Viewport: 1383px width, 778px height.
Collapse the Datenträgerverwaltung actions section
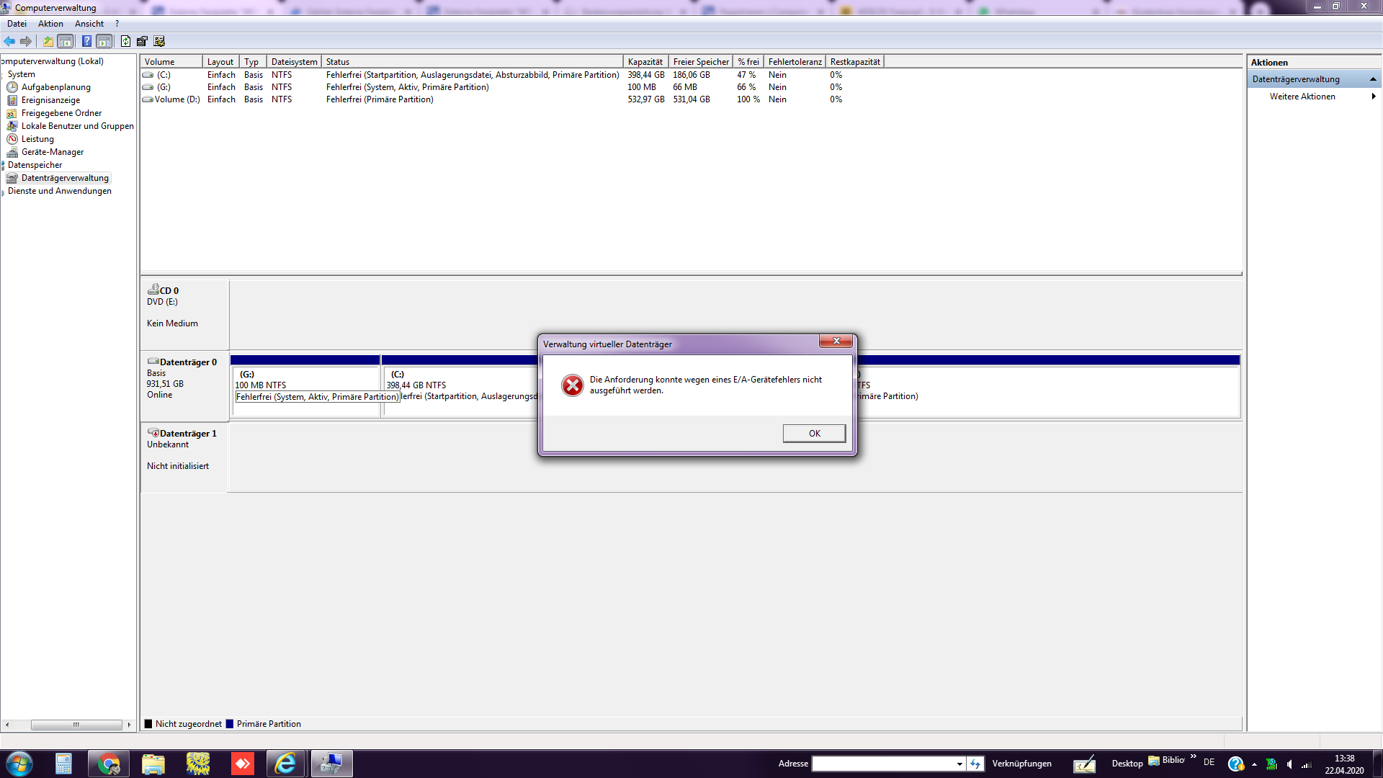[x=1373, y=79]
